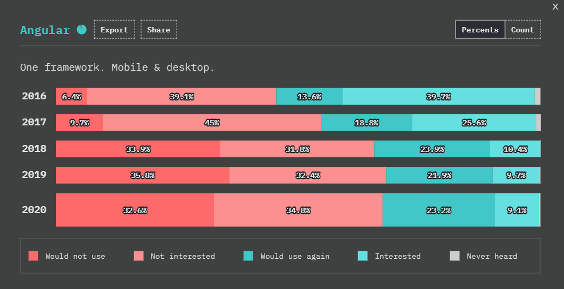Select the 2016 39.1% Not interested segment
Image resolution: width=564 pixels, height=289 pixels.
click(x=181, y=96)
